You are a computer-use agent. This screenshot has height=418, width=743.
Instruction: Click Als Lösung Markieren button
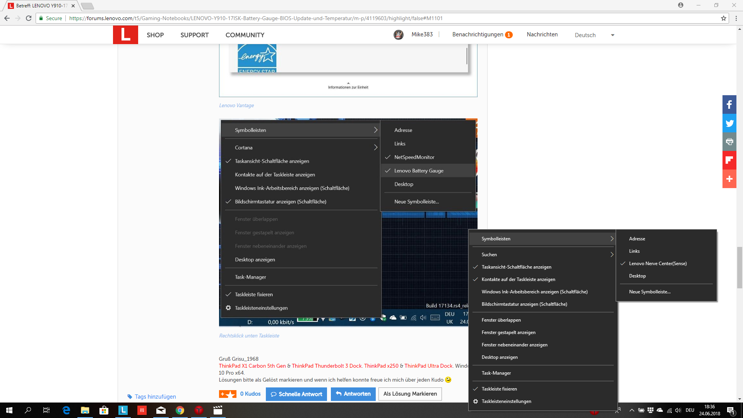pyautogui.click(x=410, y=394)
